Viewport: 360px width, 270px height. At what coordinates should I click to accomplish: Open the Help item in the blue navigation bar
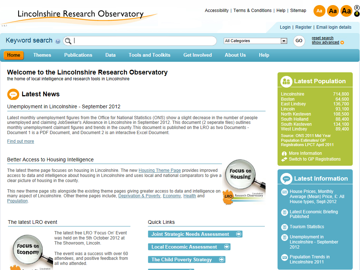tap(264, 55)
